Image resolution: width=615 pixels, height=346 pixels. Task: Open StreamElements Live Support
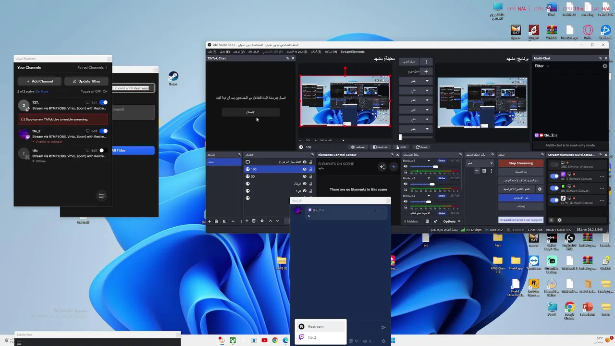pos(521,220)
